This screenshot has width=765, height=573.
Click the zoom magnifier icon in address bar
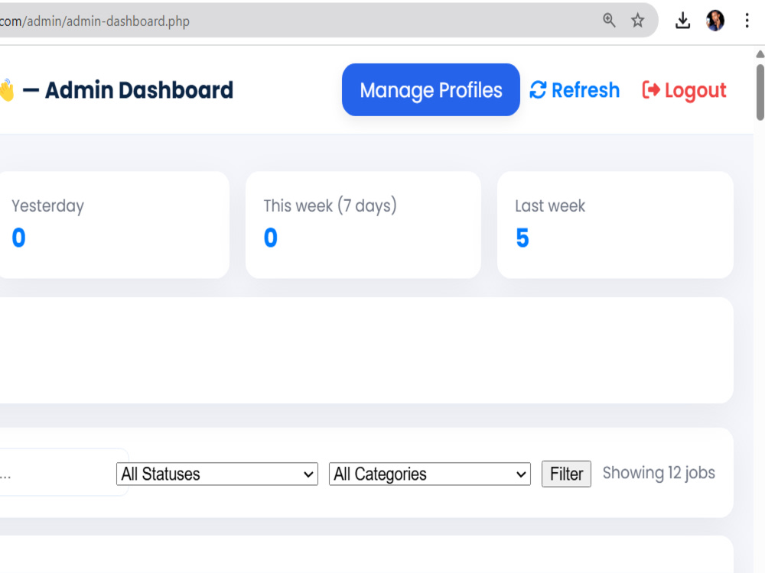[x=609, y=21]
